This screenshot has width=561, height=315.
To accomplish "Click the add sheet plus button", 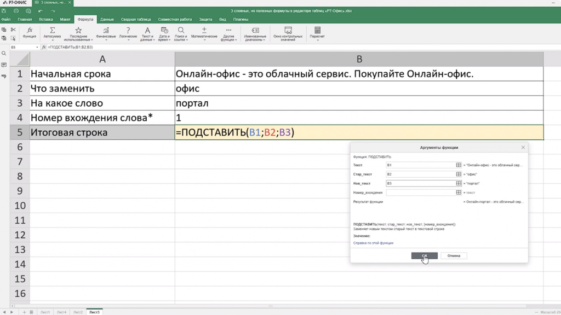I will 24,312.
